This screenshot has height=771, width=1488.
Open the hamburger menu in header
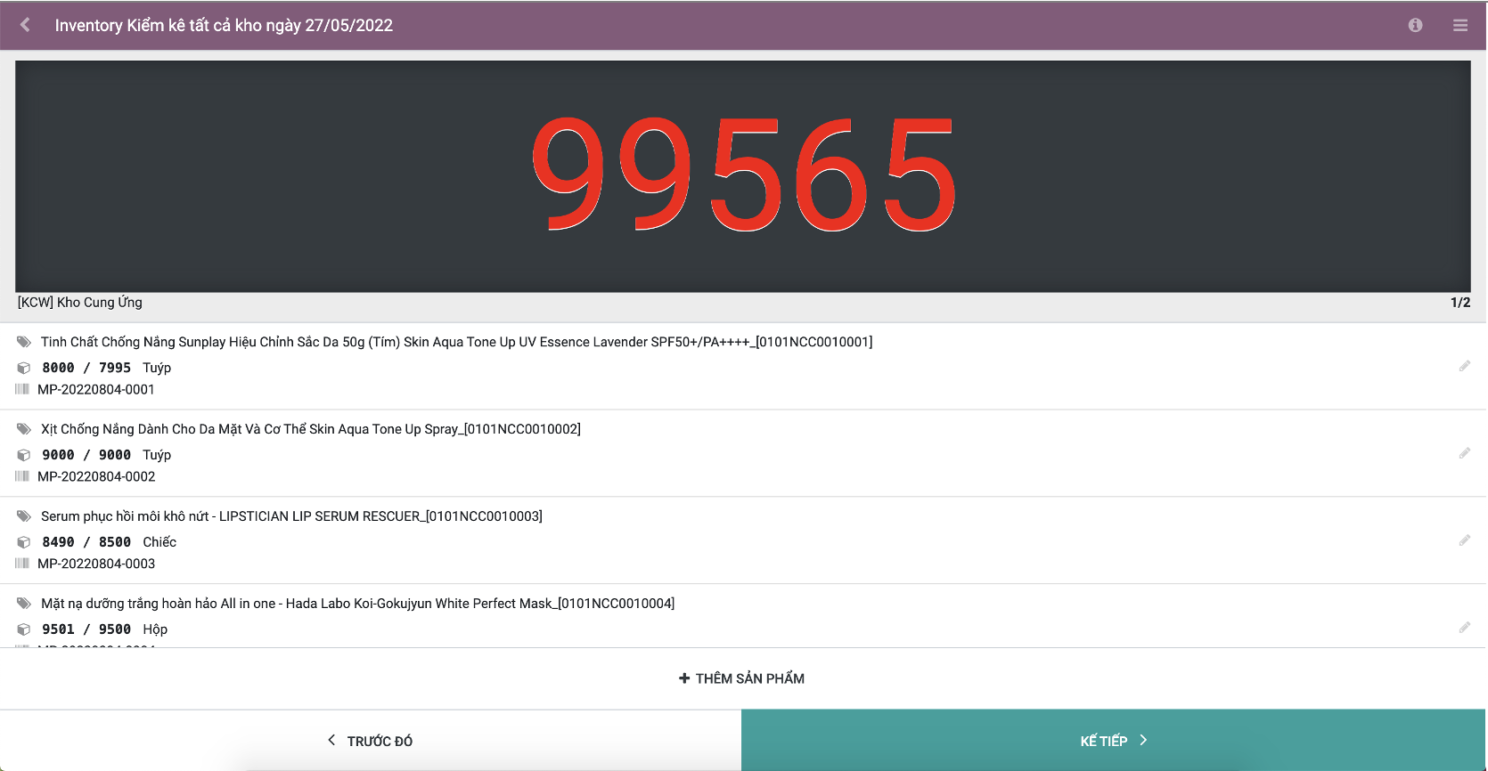[x=1460, y=26]
